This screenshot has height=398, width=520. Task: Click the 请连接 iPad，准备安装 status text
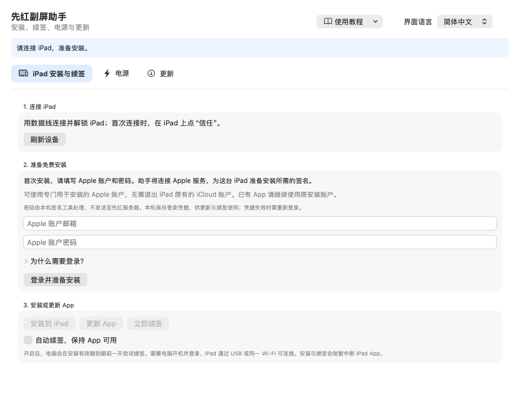click(53, 48)
